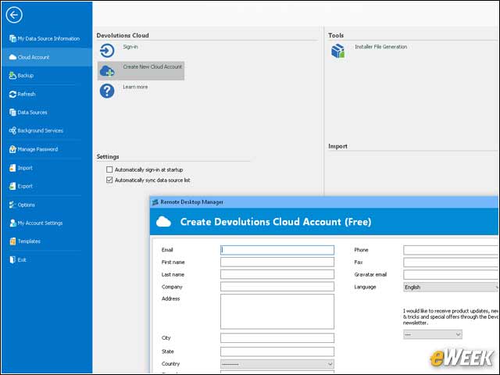Open the Language dropdown showing English

click(451, 287)
